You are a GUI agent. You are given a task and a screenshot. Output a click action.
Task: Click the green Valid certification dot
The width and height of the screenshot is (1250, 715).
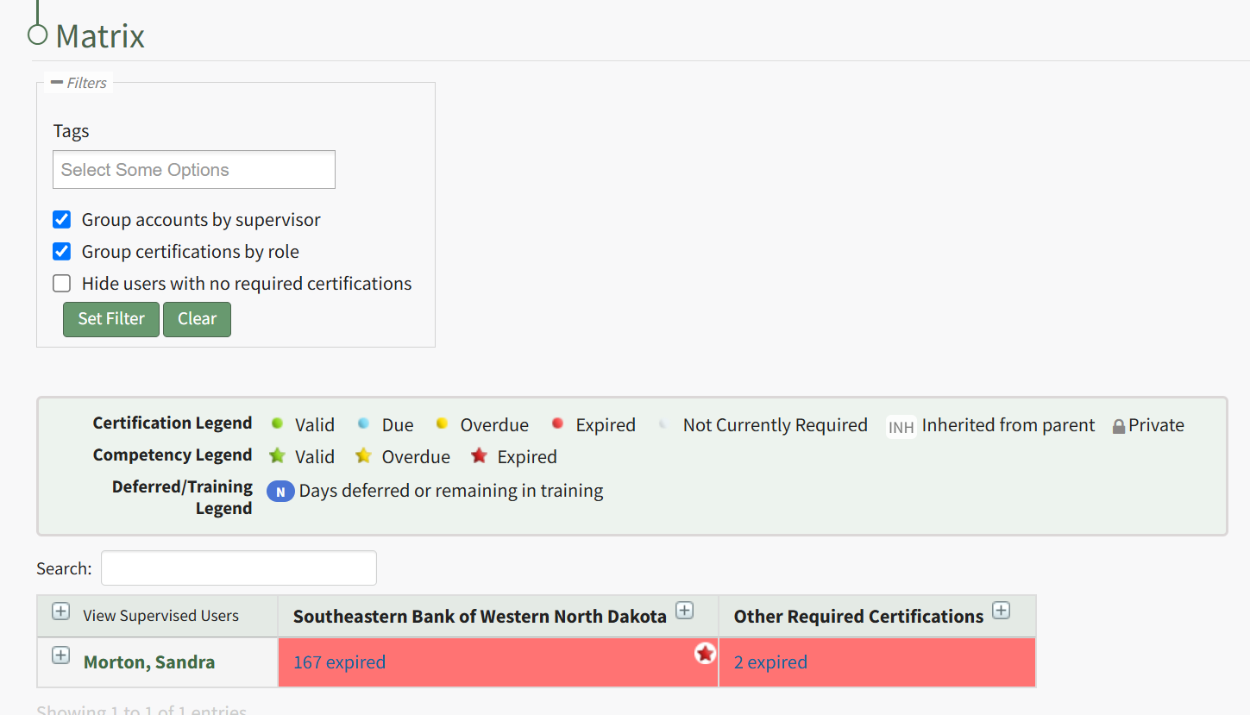[x=277, y=423]
